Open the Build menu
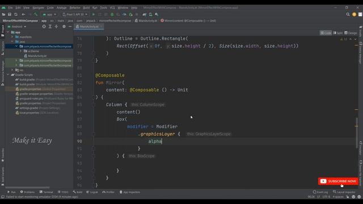The width and height of the screenshot is (363, 204). 86,7
